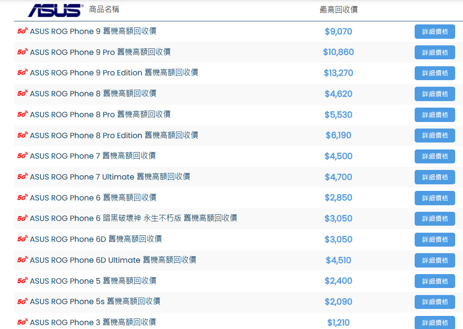Click the $4,700 price for ROG Phone 7 Ultimate
This screenshot has width=463, height=329.
point(338,177)
